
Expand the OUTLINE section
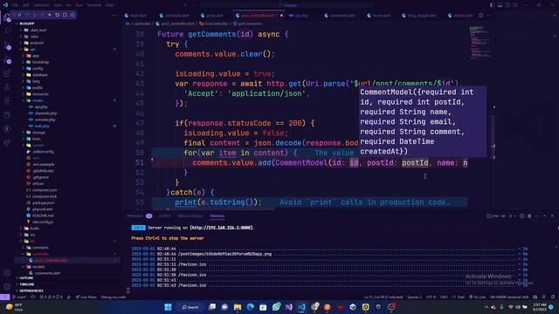tap(25, 277)
